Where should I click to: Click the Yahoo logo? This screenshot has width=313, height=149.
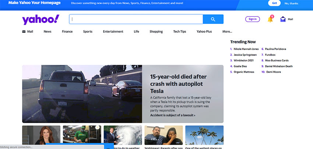(41, 19)
